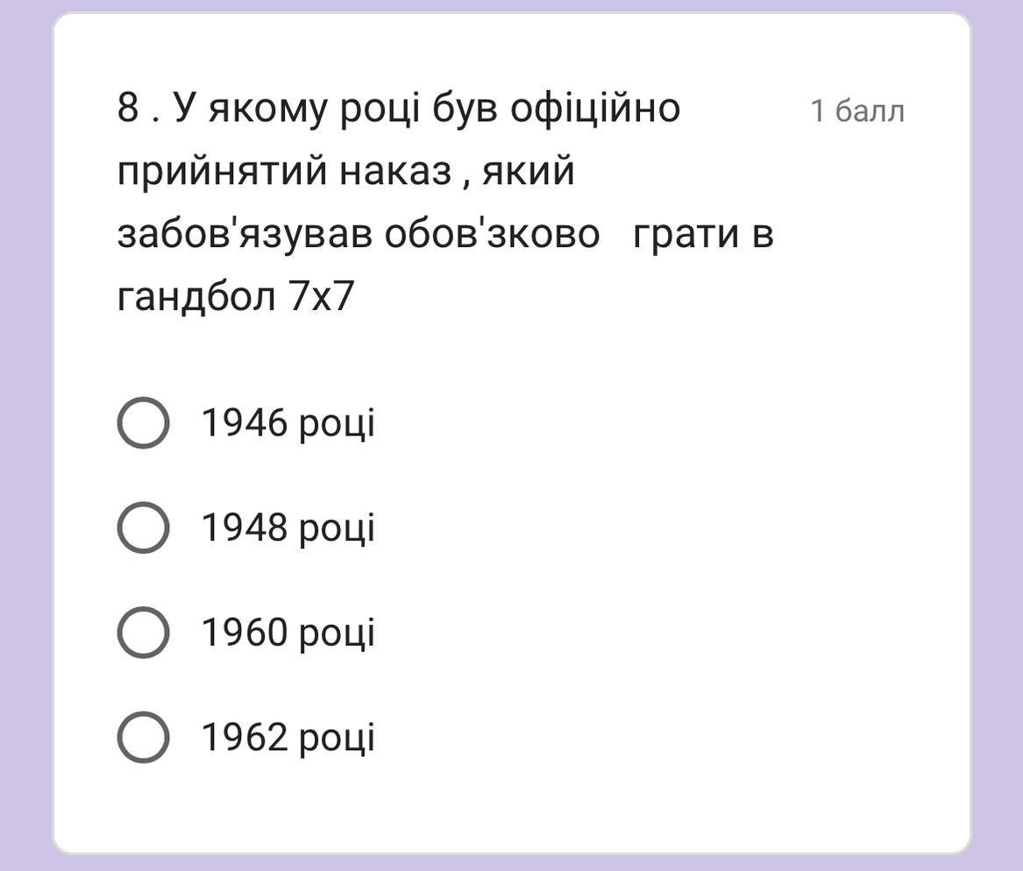
Task: Choose the 1948 році radio circle
Action: point(143,528)
